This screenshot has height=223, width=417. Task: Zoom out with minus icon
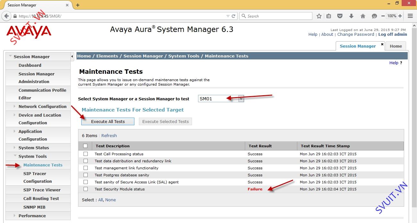pyautogui.click(x=383, y=16)
